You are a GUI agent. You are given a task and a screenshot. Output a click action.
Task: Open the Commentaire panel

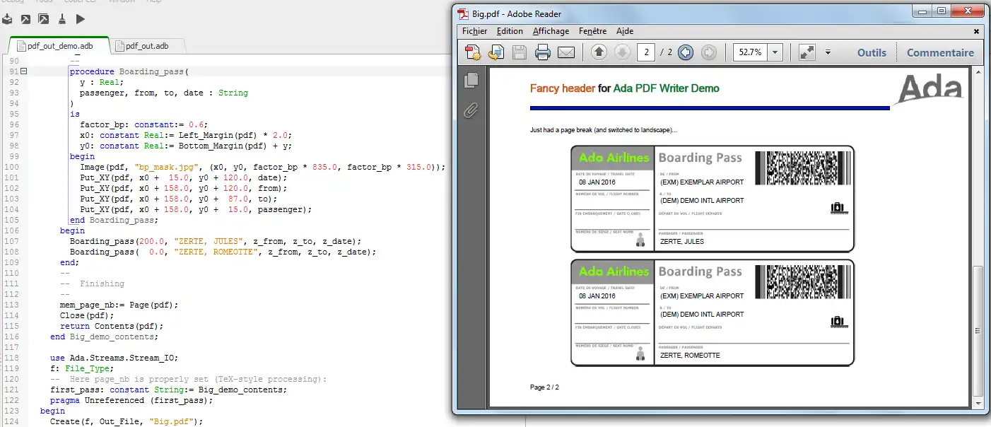point(939,52)
